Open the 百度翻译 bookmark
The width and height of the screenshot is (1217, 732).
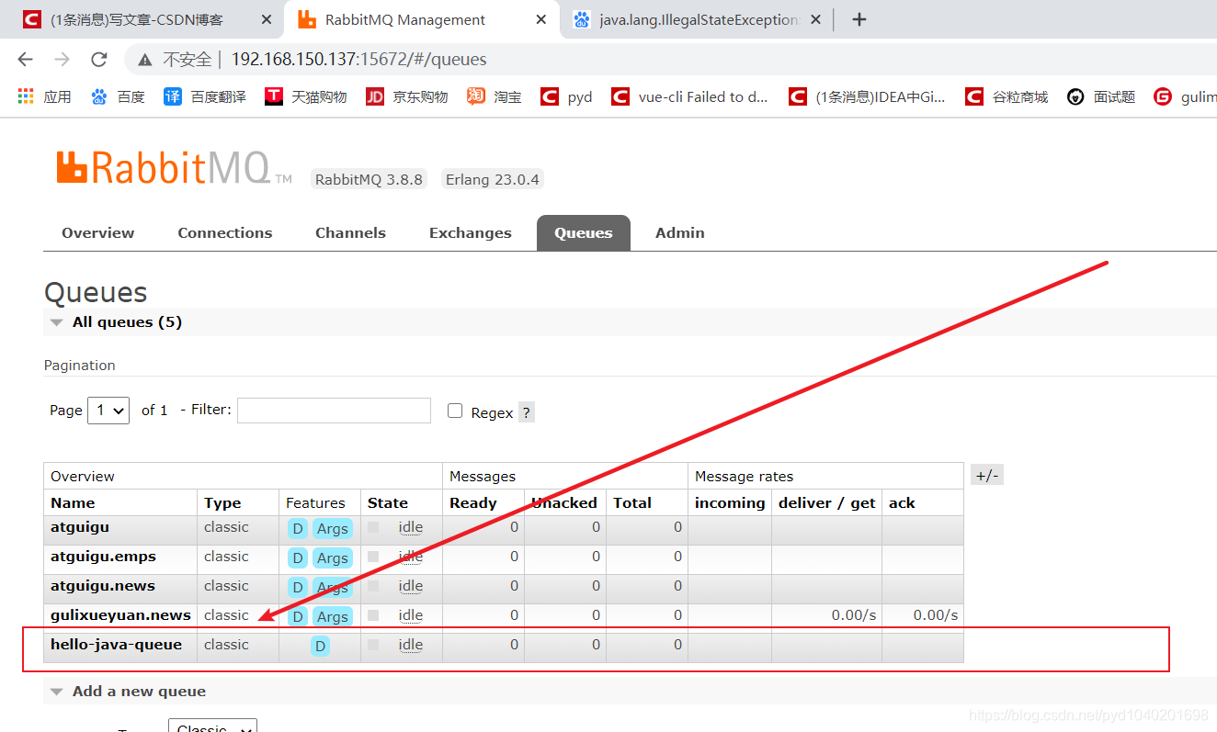pyautogui.click(x=205, y=96)
